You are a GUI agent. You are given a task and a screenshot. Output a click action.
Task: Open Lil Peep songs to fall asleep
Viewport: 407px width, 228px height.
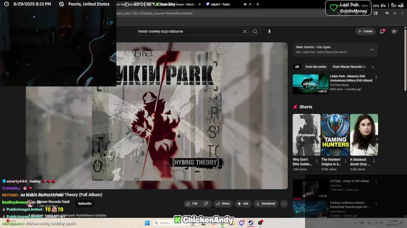[x=349, y=181]
